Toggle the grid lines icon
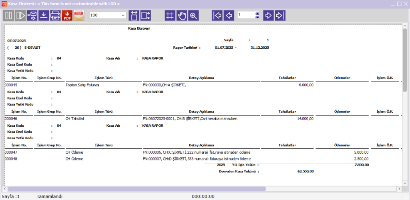The image size is (410, 200). (x=170, y=16)
